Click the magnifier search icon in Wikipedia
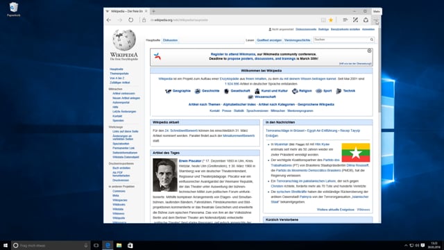This screenshot has height=250, width=444. [372, 40]
